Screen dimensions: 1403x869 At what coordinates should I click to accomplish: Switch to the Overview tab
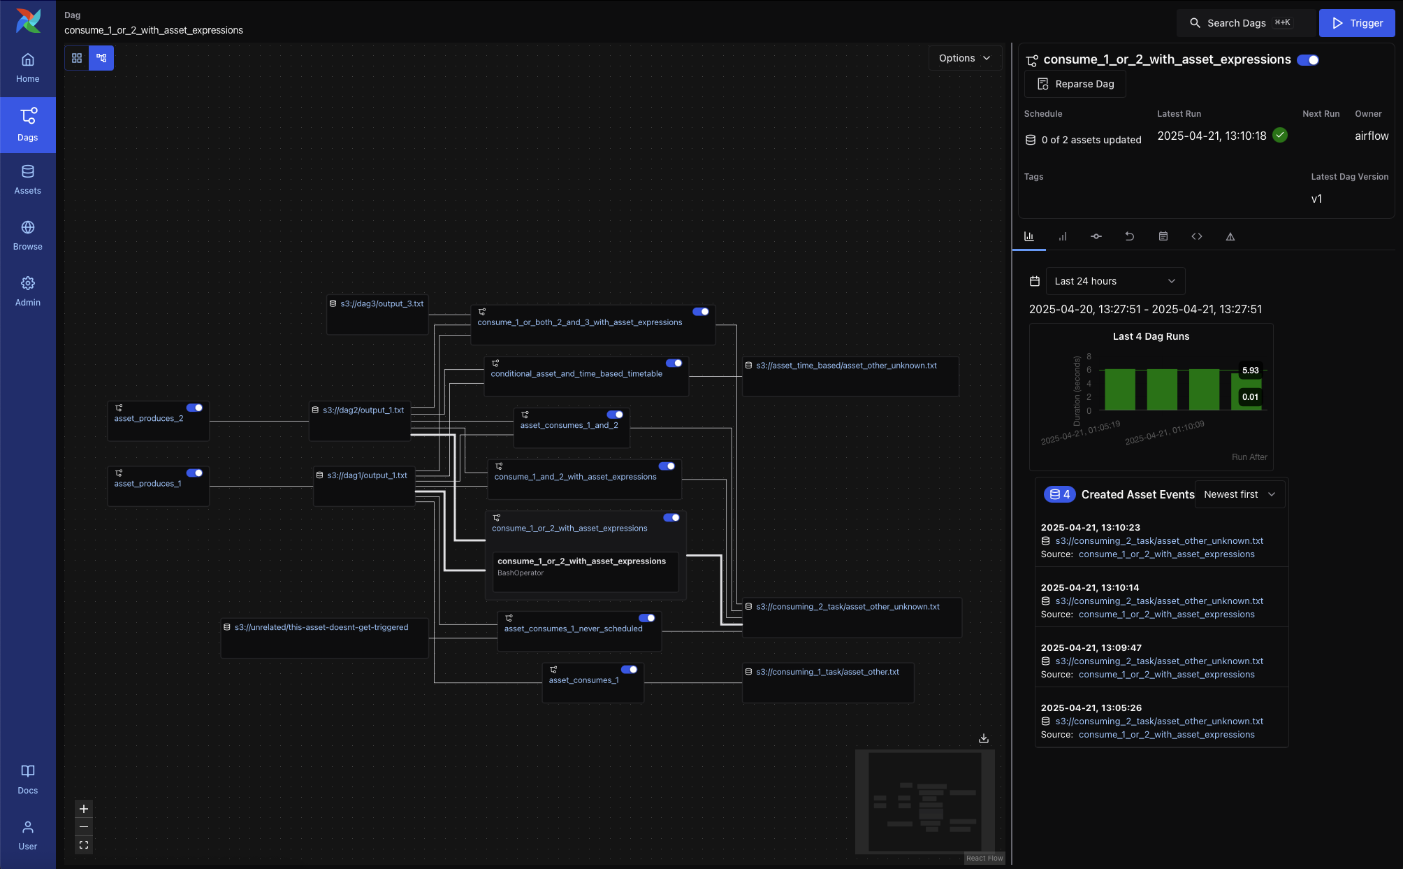tap(1029, 236)
